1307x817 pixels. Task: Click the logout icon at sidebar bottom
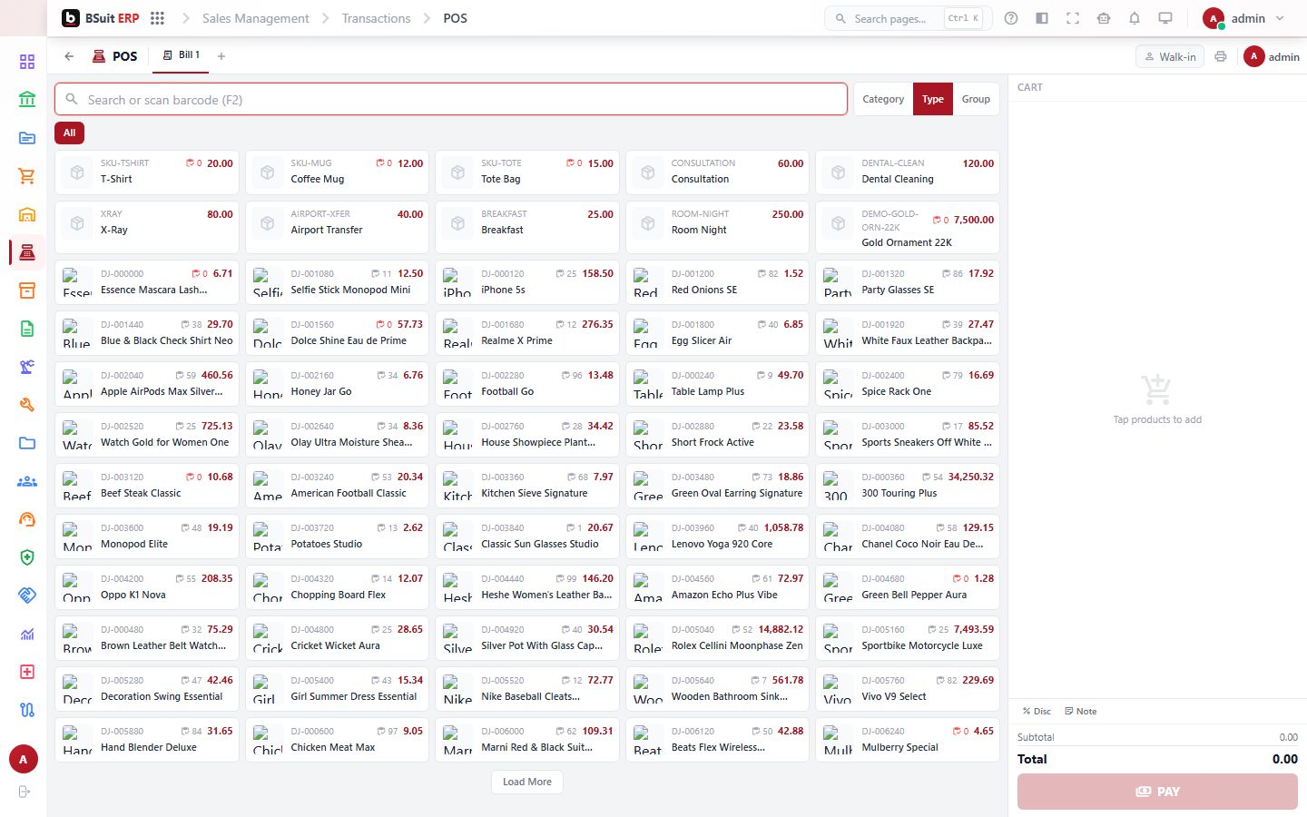click(25, 792)
